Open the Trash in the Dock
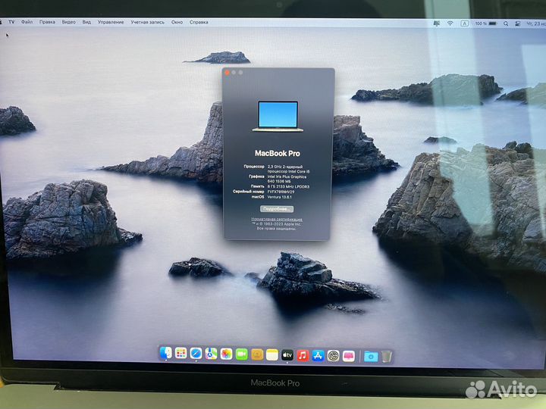The height and width of the screenshot is (409, 546). 387,357
